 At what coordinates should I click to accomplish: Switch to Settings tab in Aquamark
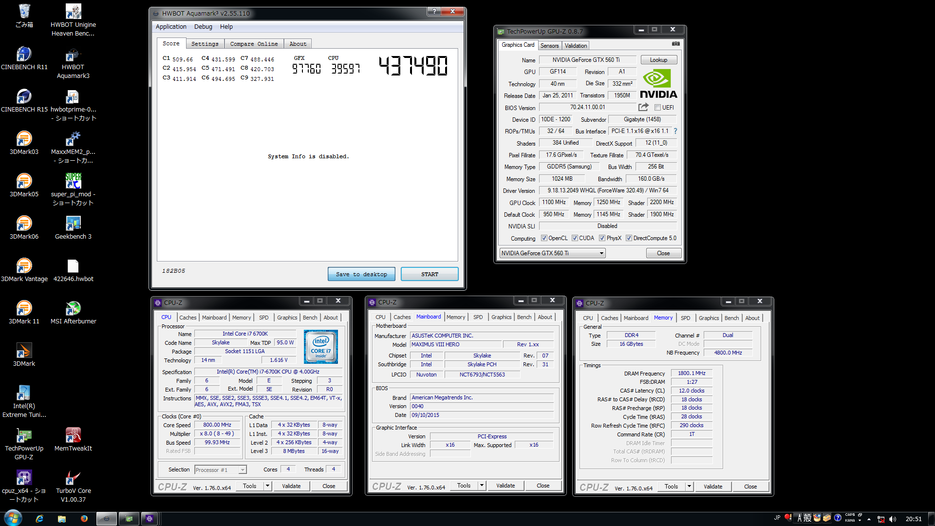point(205,44)
